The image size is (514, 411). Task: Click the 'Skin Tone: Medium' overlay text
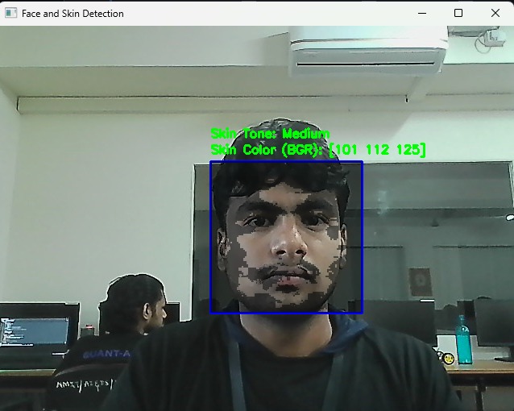(270, 134)
